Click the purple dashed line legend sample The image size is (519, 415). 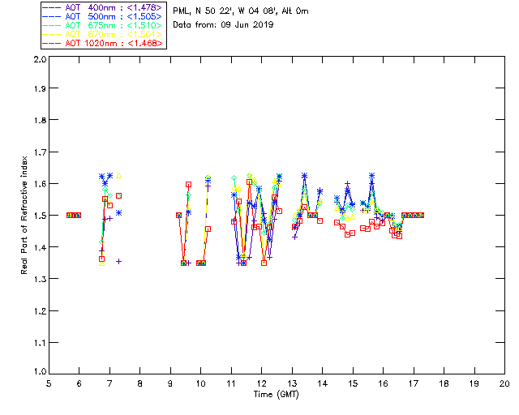coord(52,7)
